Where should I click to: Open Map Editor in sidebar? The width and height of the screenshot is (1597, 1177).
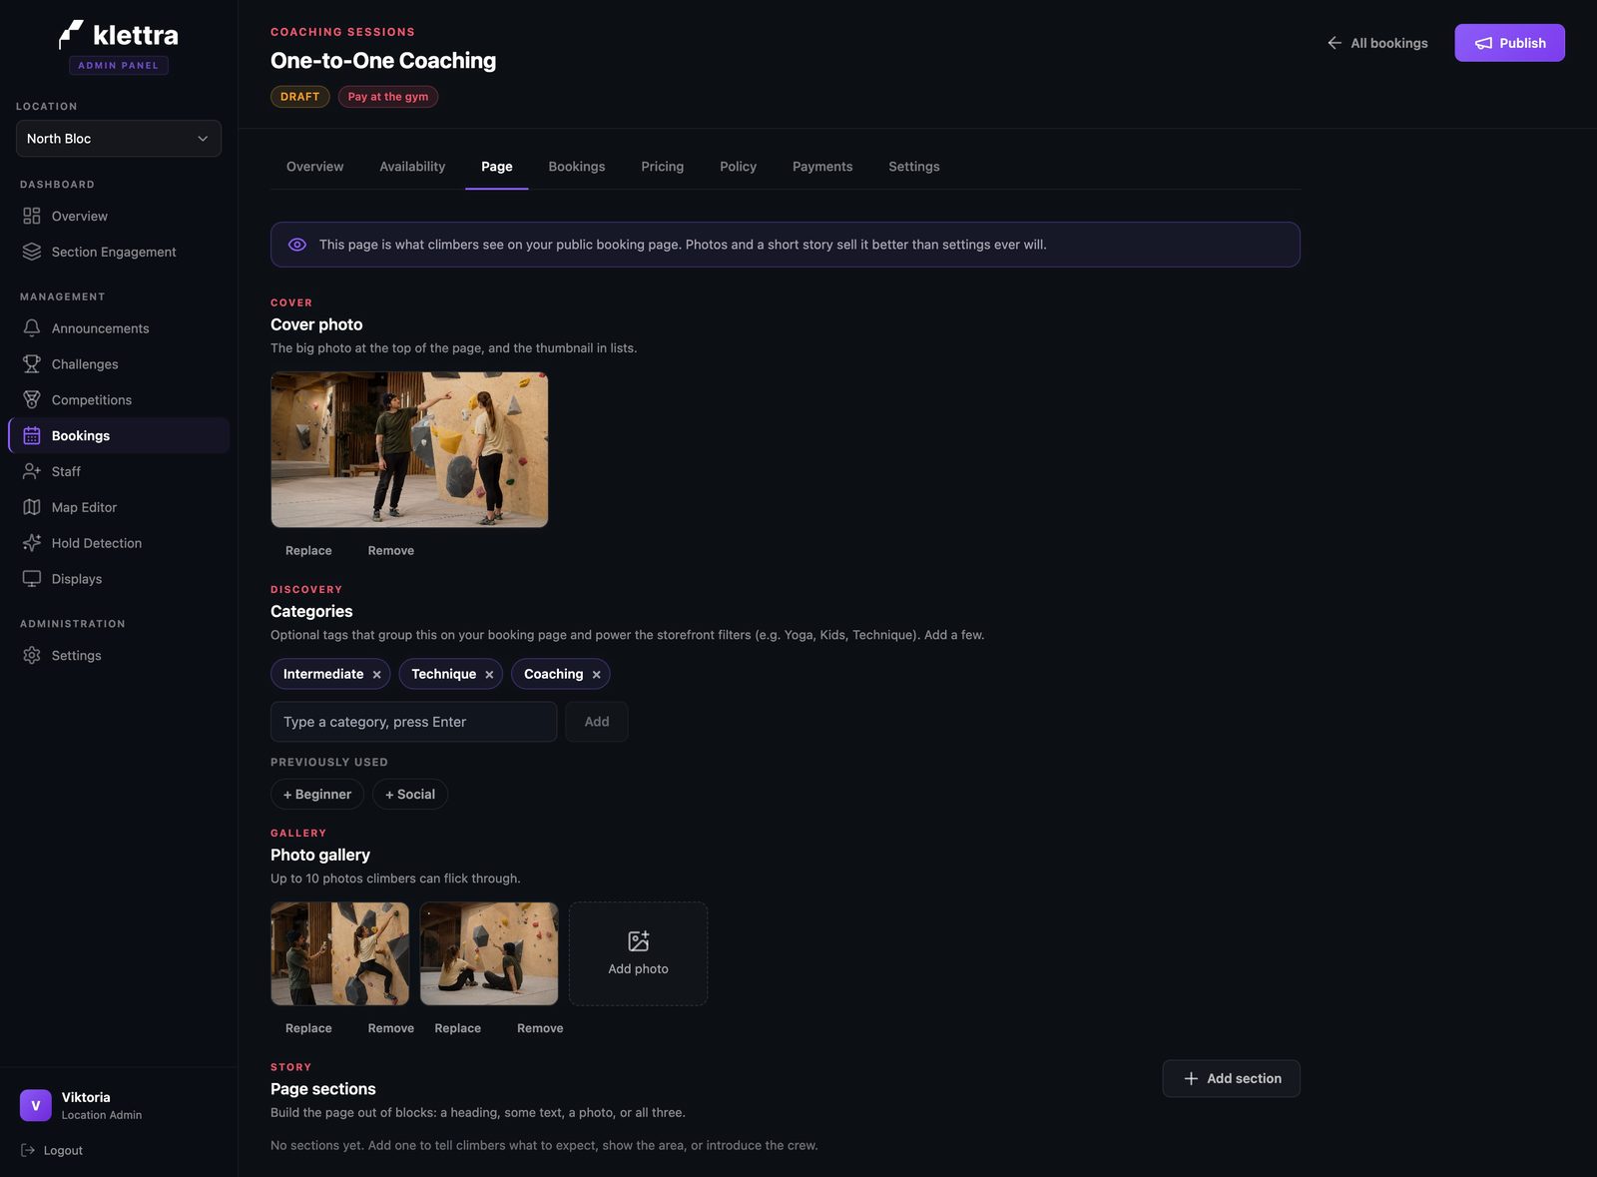(119, 507)
